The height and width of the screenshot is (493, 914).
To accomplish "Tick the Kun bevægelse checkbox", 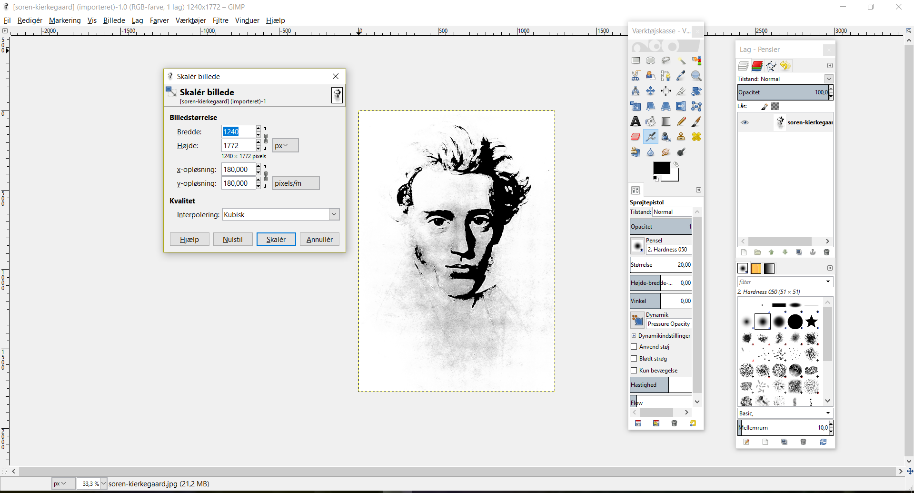I will pyautogui.click(x=634, y=371).
